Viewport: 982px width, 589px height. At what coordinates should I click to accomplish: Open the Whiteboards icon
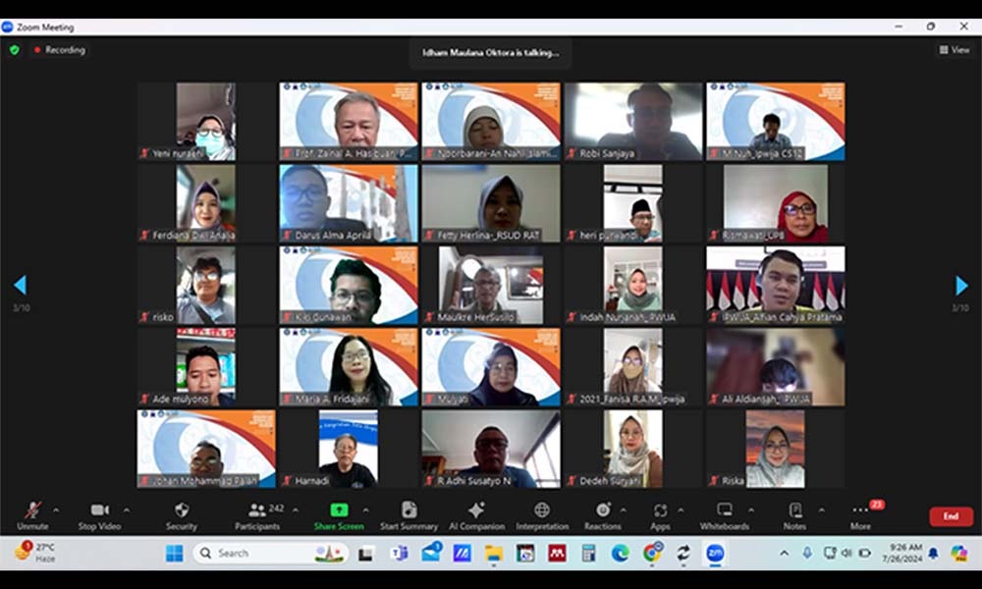725,510
